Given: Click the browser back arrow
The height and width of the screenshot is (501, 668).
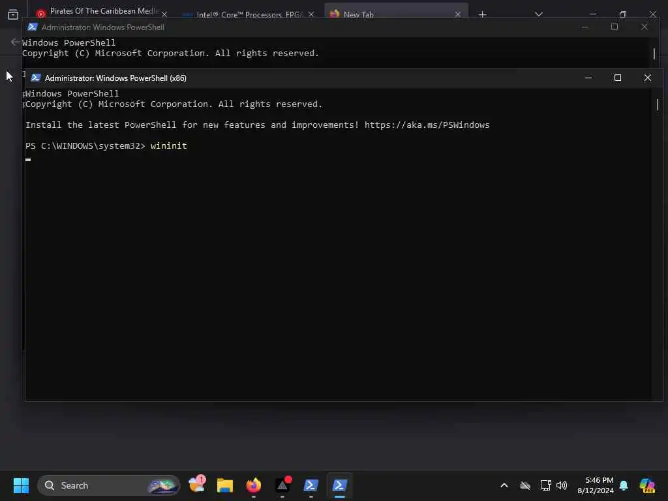Looking at the screenshot, I should click(16, 42).
